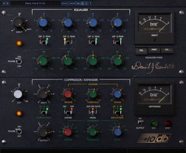This screenshot has height=153, width=186.
Task: Open the Deep Hard Kick preset list
Action: point(35,3)
